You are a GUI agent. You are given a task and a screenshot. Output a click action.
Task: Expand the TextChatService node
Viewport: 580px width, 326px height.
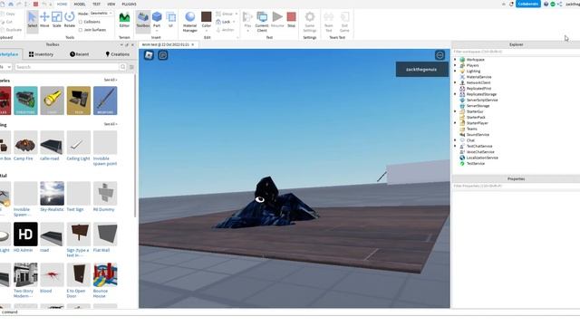pyautogui.click(x=455, y=146)
